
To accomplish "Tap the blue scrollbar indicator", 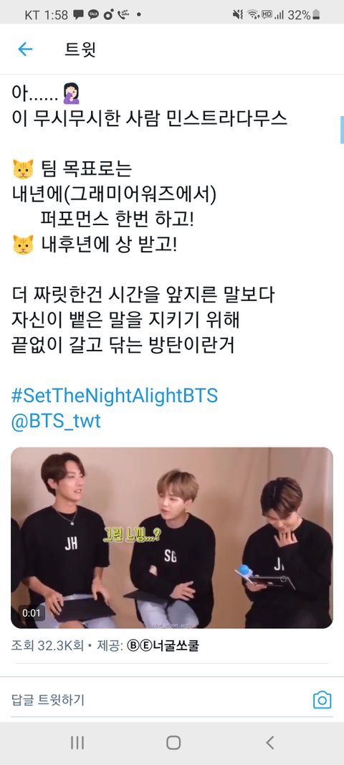I will point(342,130).
